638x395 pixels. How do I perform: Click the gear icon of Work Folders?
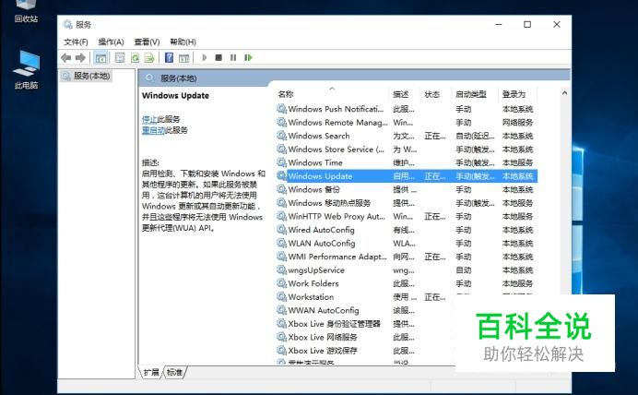pos(281,283)
